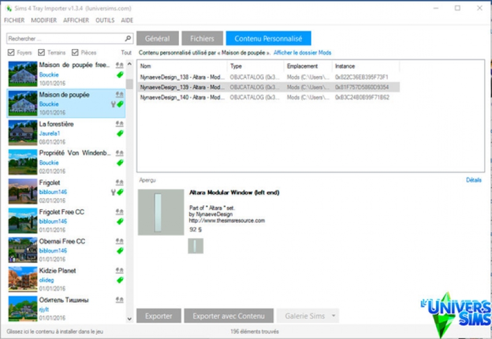The image size is (492, 339).
Task: Click author olideg under Kidzie Planet
Action: click(x=47, y=280)
